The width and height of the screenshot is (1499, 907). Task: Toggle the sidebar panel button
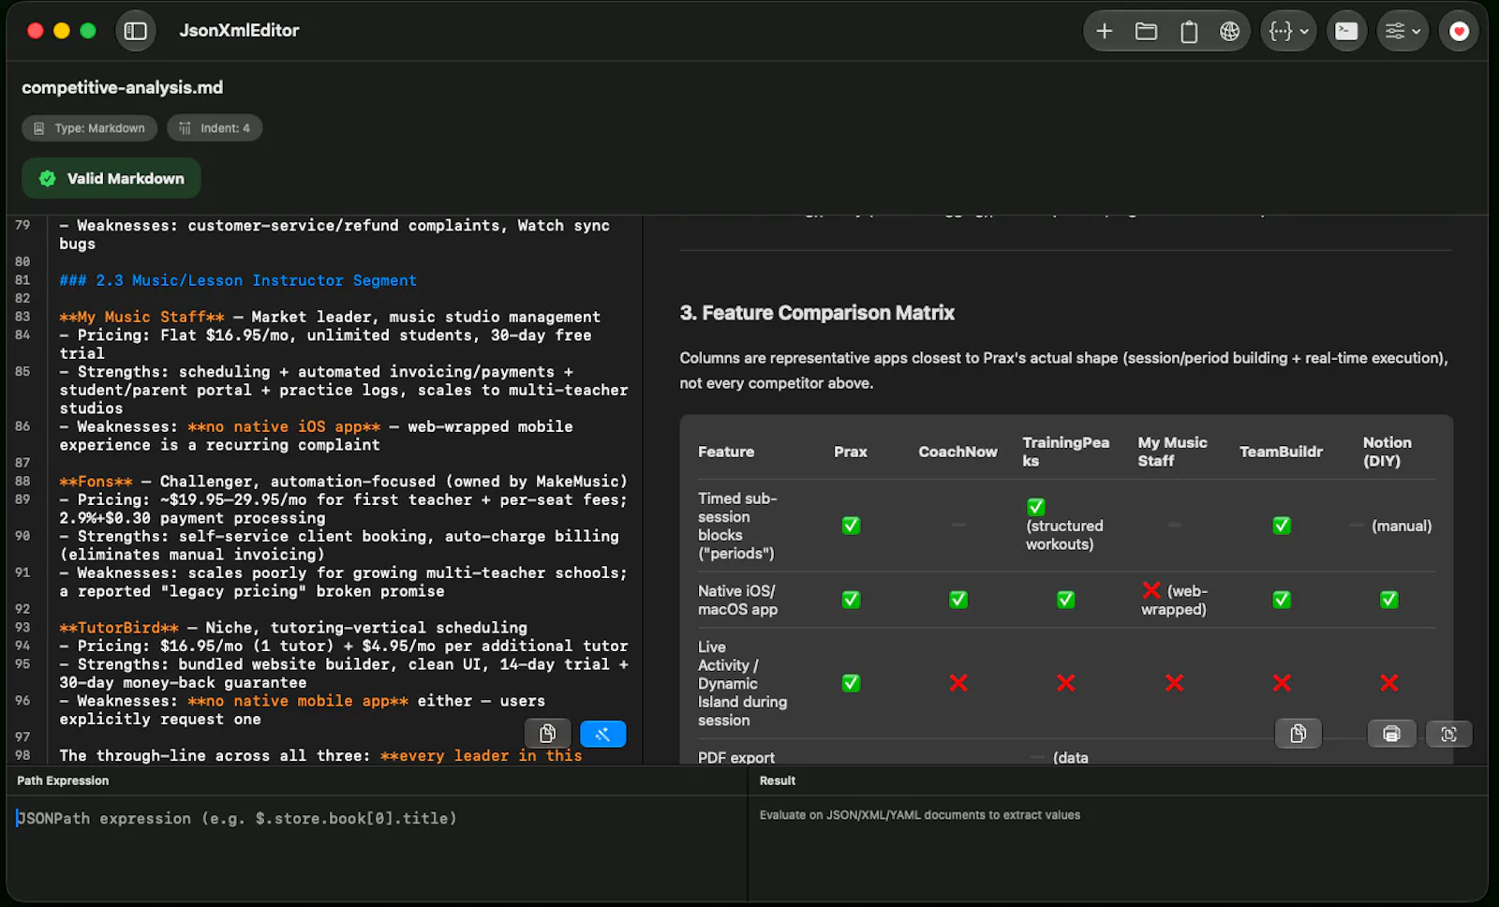pyautogui.click(x=136, y=31)
